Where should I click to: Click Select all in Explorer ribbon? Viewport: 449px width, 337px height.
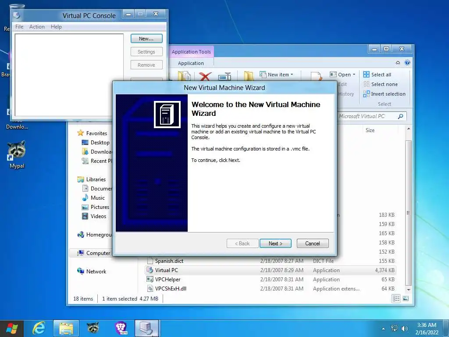[x=377, y=75]
